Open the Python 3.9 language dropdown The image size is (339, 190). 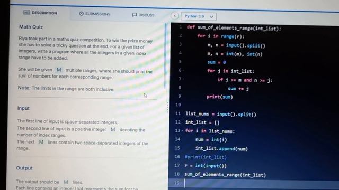coord(199,16)
